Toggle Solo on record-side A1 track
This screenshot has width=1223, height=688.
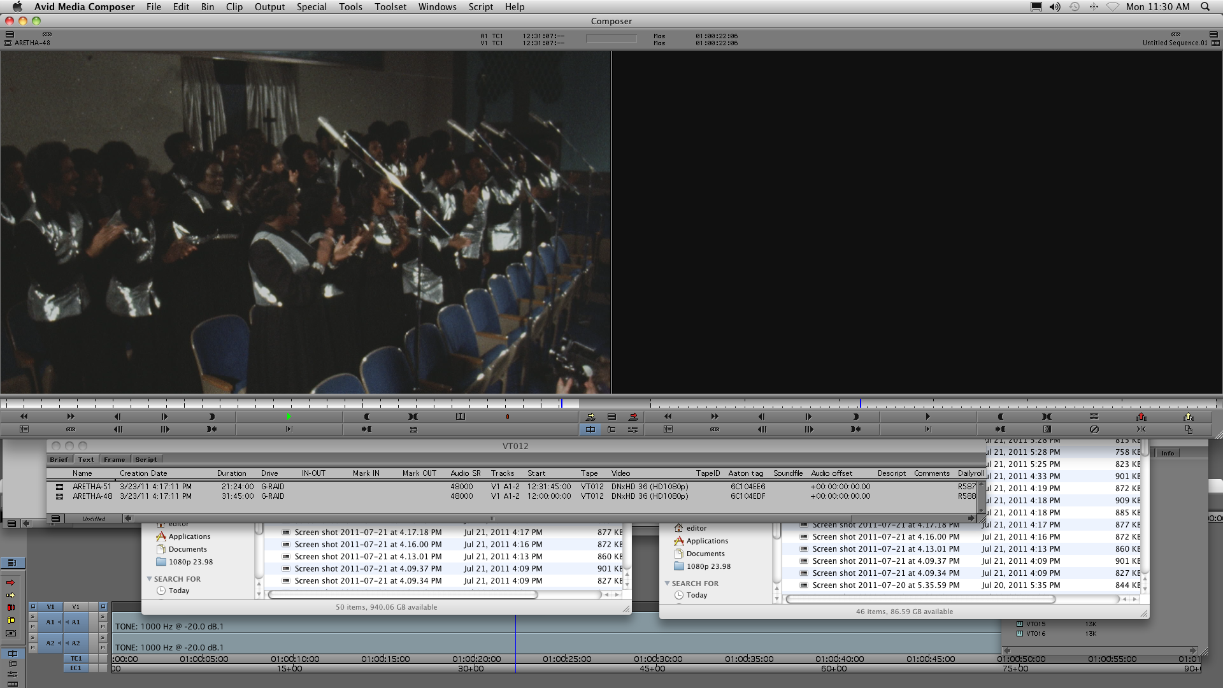coord(103,617)
